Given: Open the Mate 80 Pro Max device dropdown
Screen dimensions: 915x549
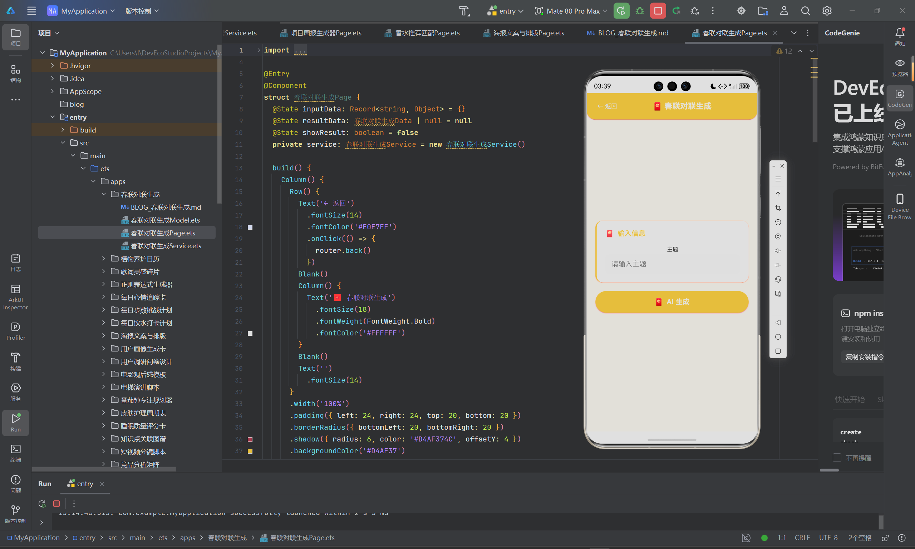Looking at the screenshot, I should [x=571, y=11].
